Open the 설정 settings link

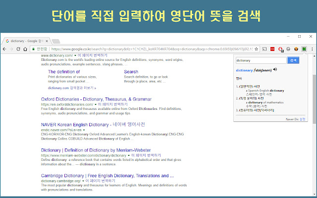click(x=302, y=119)
